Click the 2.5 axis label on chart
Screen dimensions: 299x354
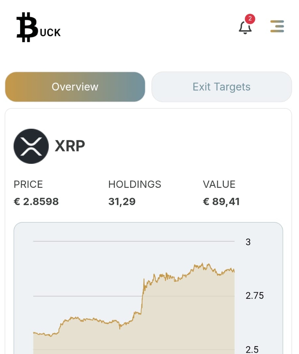[252, 349]
